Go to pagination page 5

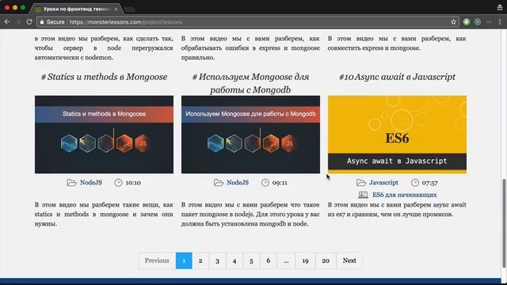click(251, 260)
